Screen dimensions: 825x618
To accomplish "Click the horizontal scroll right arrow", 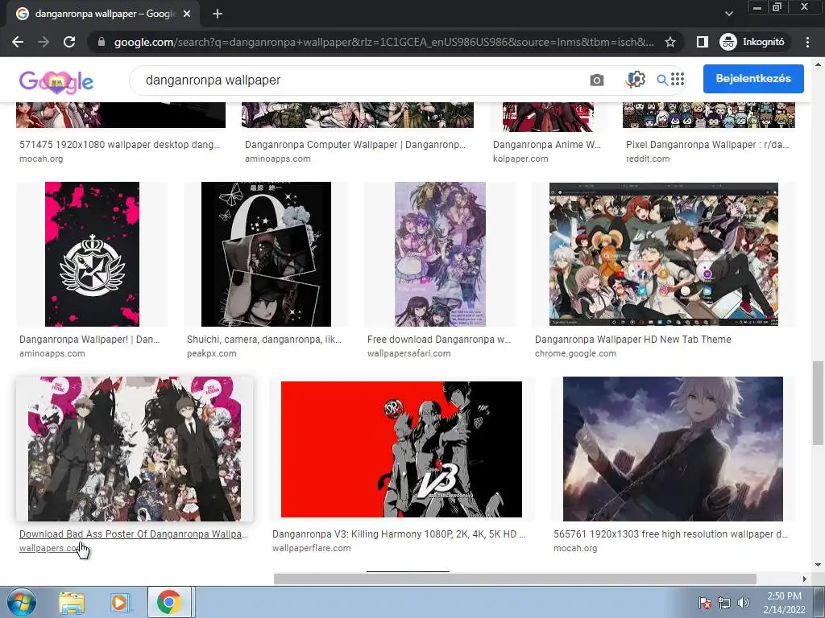I will point(804,579).
